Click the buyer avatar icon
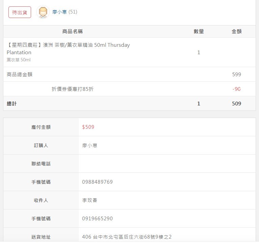Viewport: 259px width, 243px height. coord(43,12)
